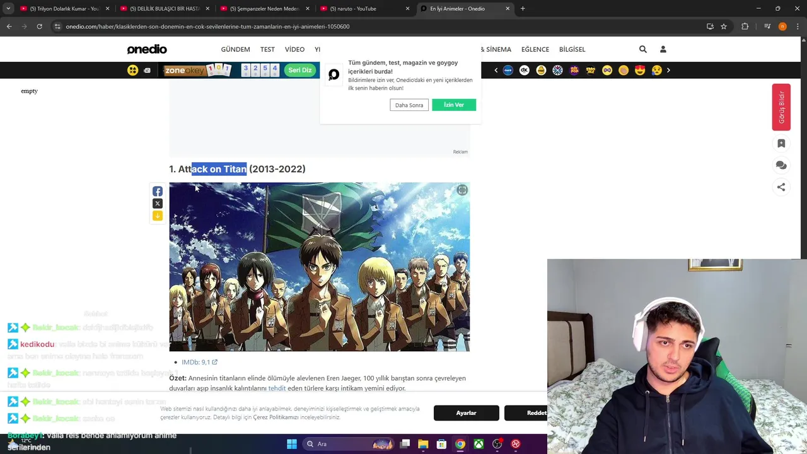The height and width of the screenshot is (454, 807).
Task: Click the Görüş Bildir feedback button
Action: (x=781, y=107)
